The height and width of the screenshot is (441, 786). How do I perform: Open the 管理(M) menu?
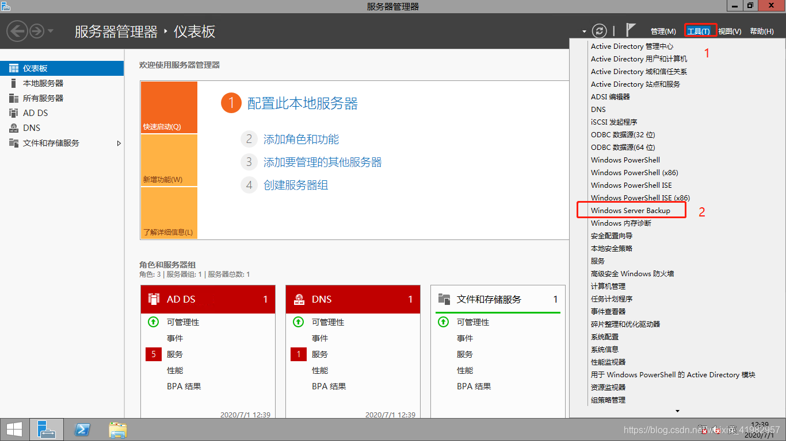(x=663, y=31)
